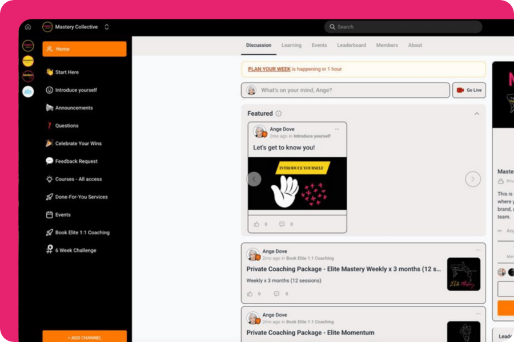Collapse the Featured section chevron
The height and width of the screenshot is (342, 514).
pos(477,113)
